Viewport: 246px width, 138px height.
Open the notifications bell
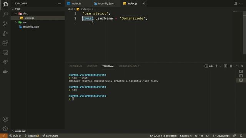point(241,136)
